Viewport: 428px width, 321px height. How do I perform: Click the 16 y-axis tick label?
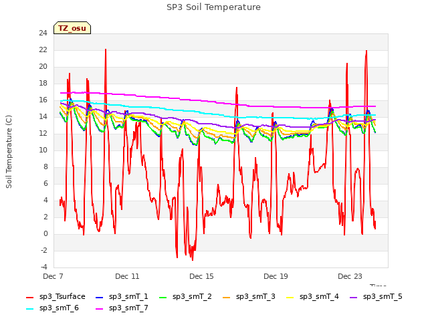43,100
